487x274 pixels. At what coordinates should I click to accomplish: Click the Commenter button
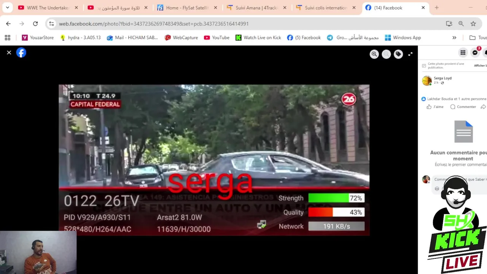click(463, 107)
